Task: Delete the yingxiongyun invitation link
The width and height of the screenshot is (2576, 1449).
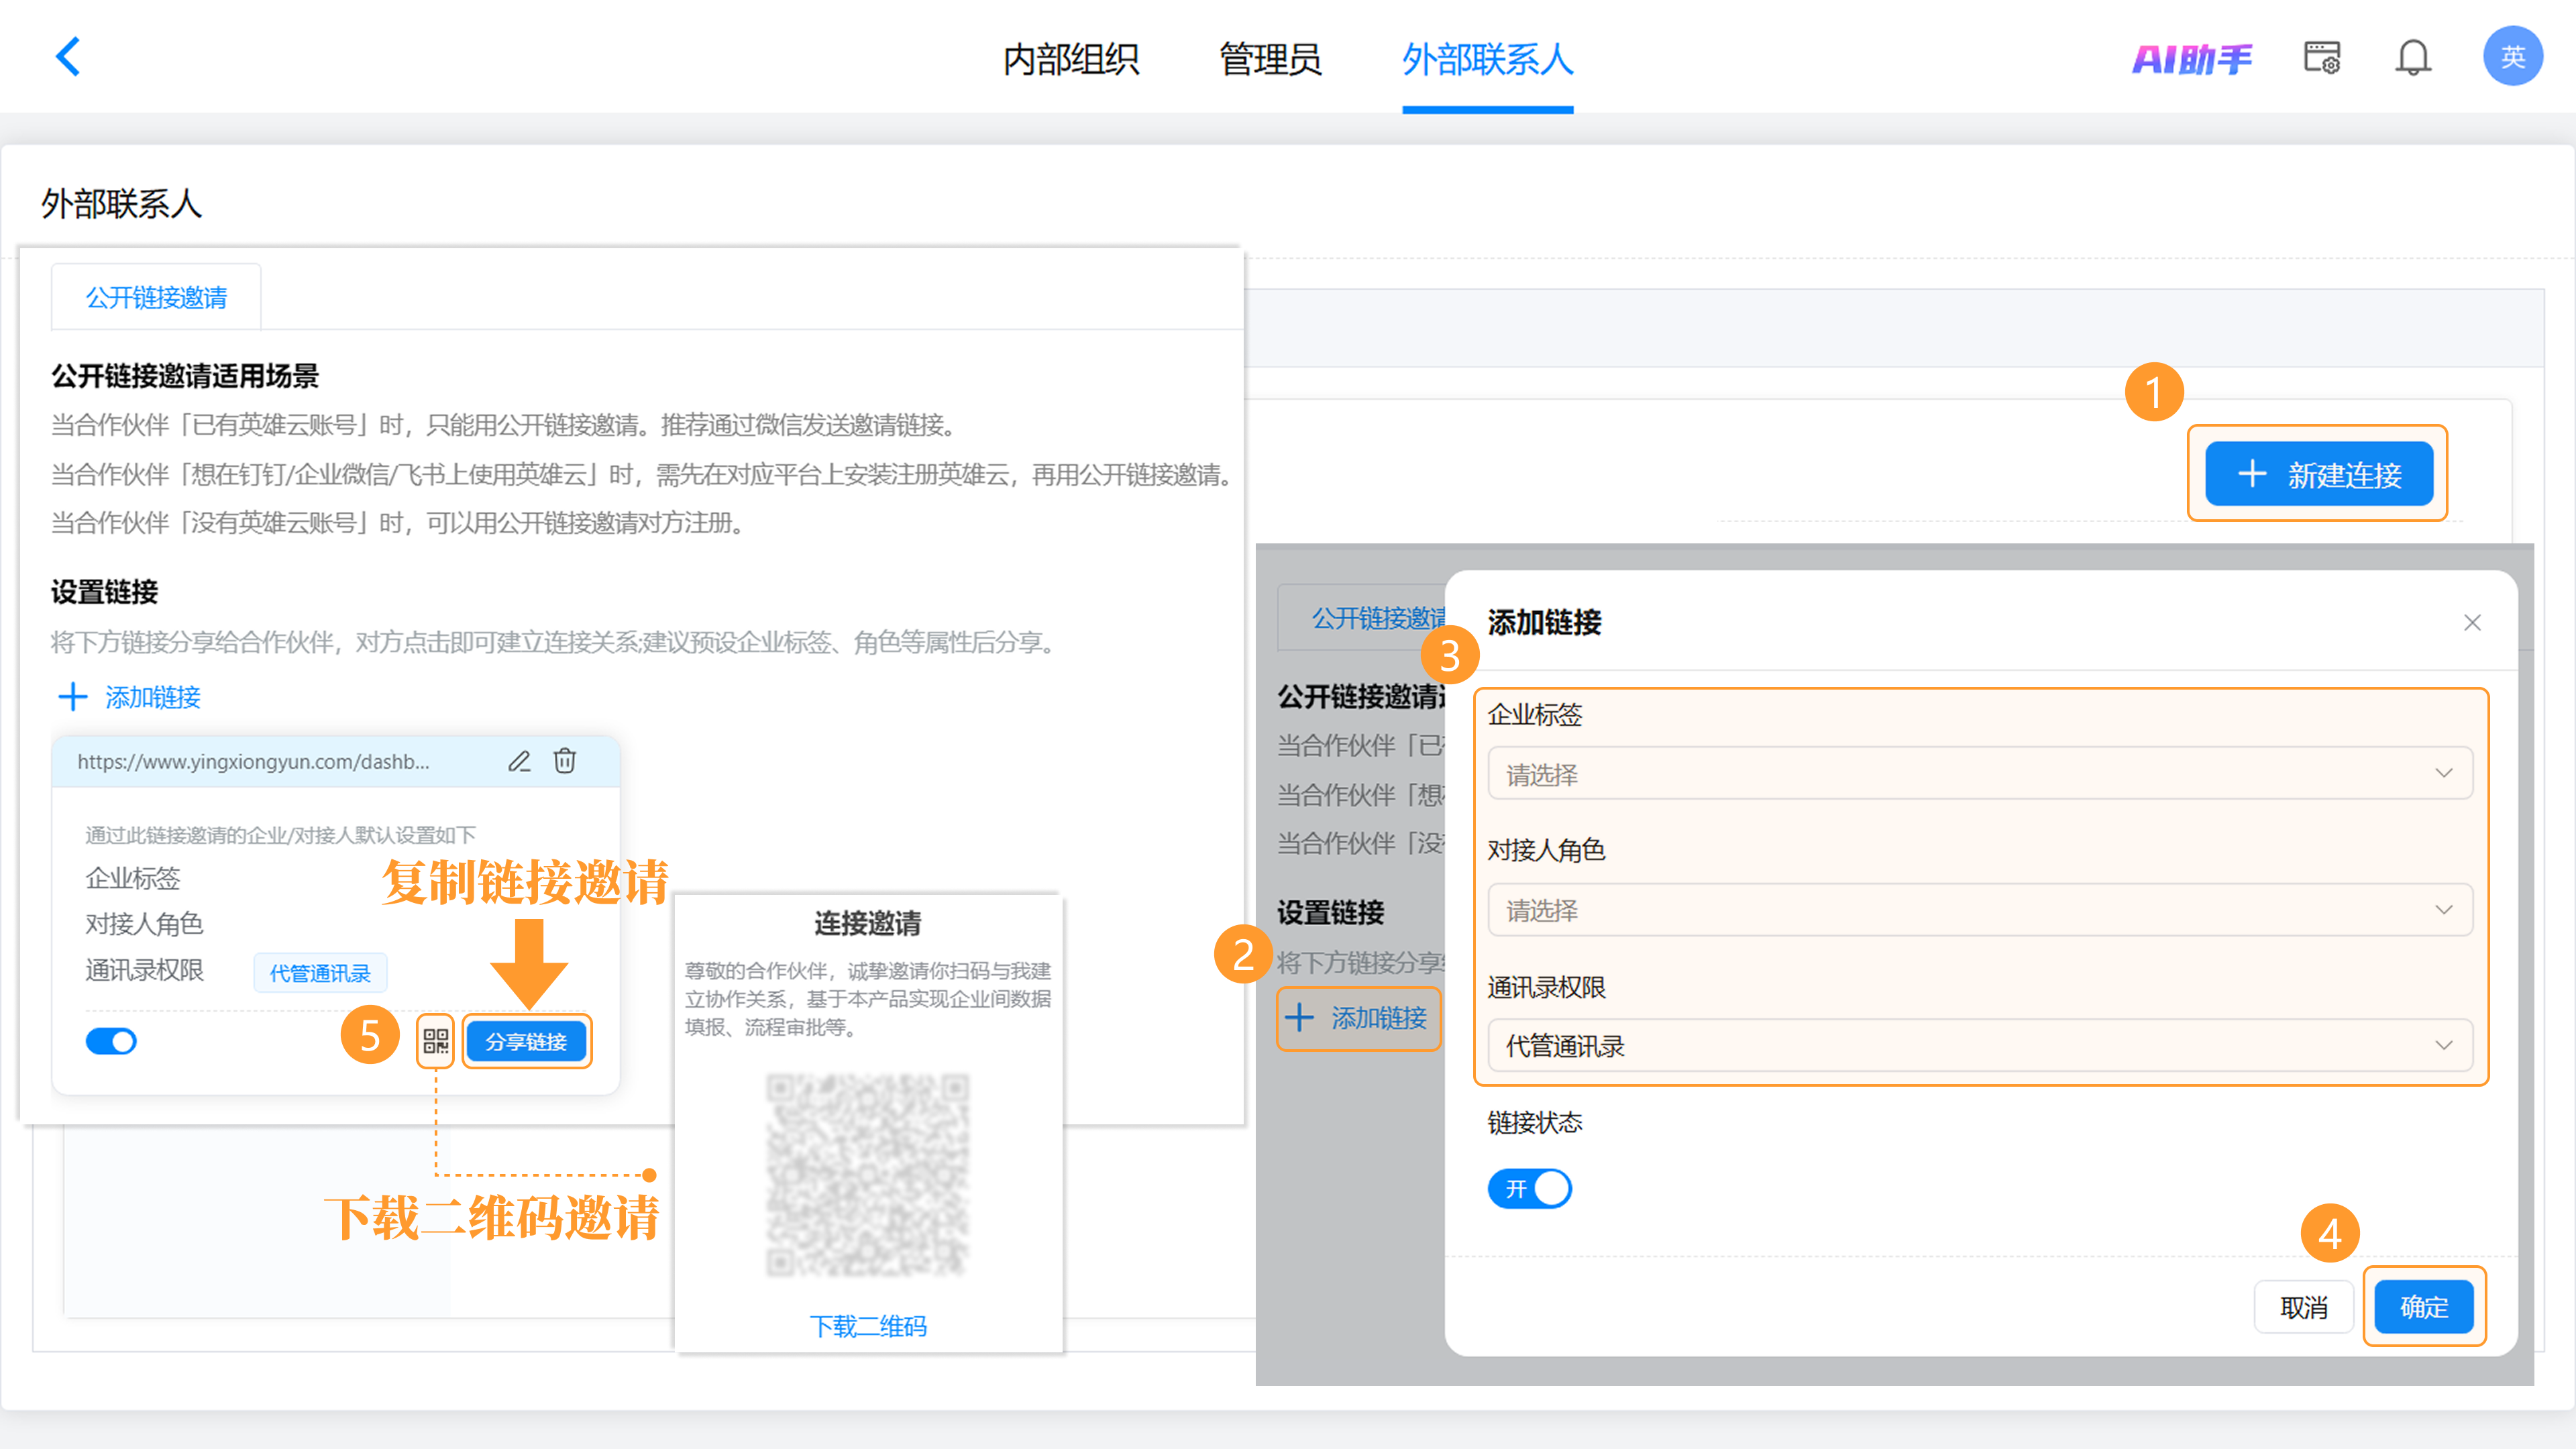Action: pos(565,762)
